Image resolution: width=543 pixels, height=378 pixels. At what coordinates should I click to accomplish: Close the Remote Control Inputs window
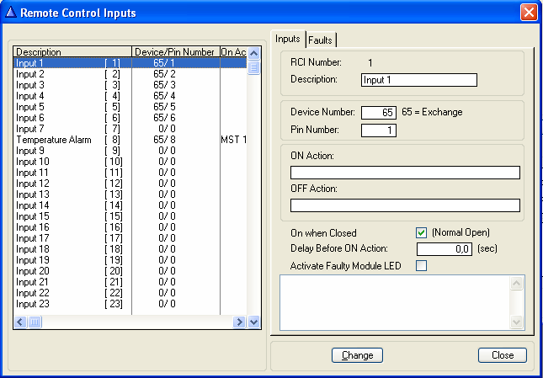pos(528,13)
